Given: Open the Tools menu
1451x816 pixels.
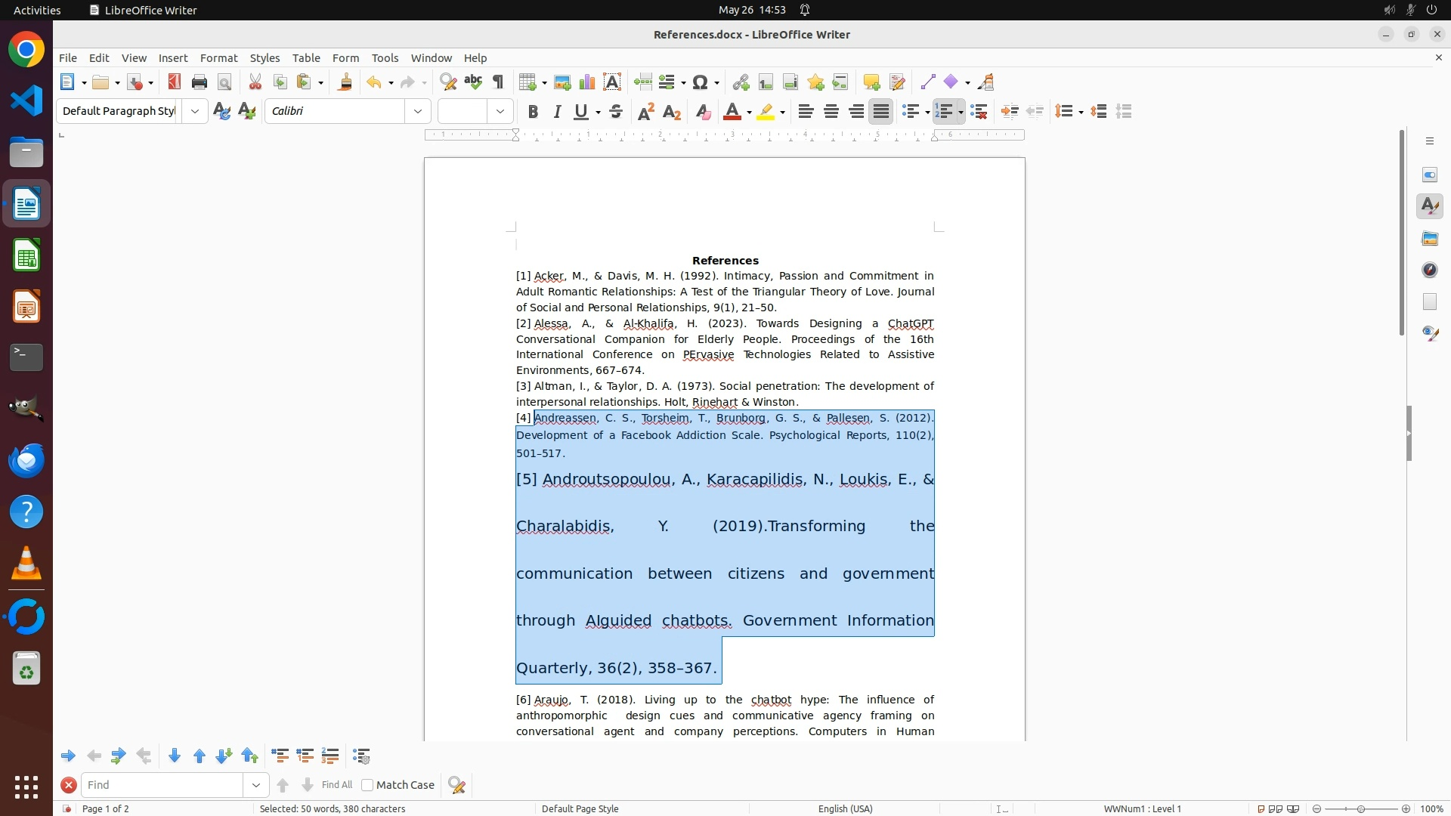Looking at the screenshot, I should point(385,58).
